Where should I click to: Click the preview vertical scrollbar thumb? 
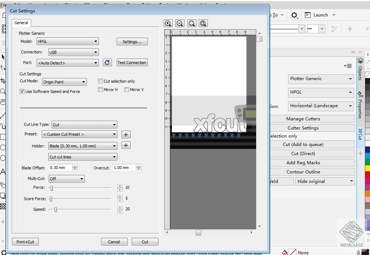(259, 39)
